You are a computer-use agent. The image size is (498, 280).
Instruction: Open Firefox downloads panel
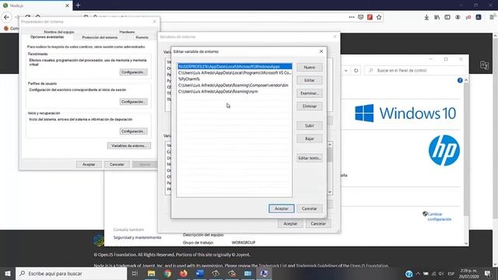426,17
